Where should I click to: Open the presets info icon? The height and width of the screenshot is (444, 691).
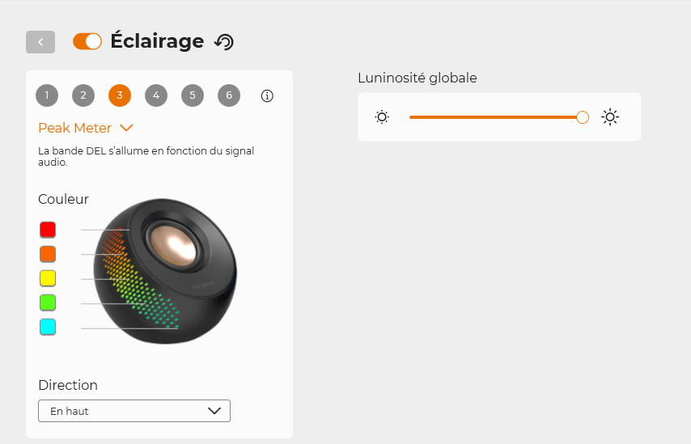[267, 96]
